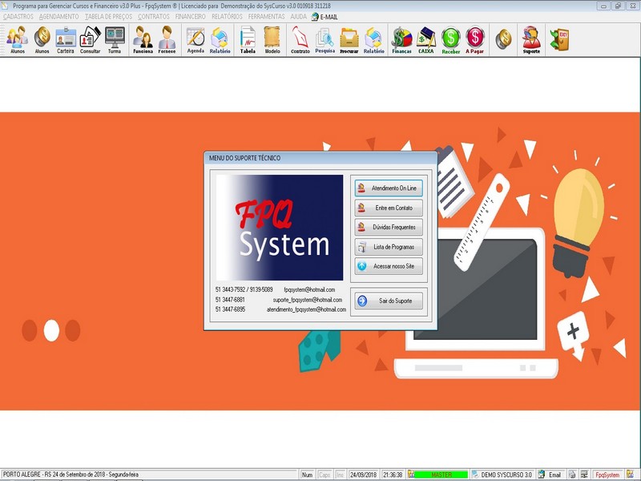Click the FPQ System logo image
This screenshot has width=641, height=481.
pos(280,228)
